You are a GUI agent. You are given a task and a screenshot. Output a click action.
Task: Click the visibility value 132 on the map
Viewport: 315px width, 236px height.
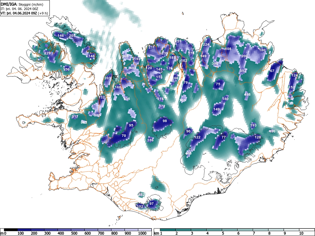pyautogui.click(x=102, y=97)
